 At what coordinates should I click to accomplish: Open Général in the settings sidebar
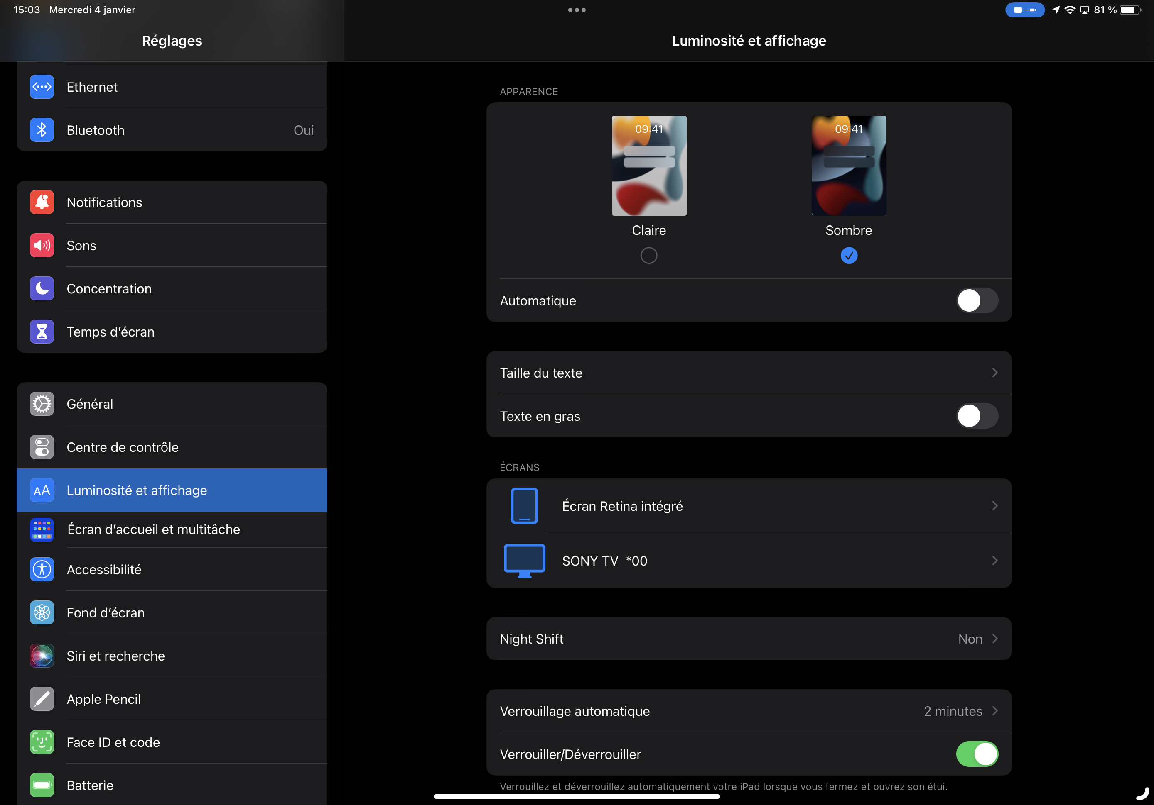click(x=90, y=404)
